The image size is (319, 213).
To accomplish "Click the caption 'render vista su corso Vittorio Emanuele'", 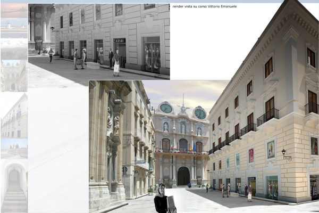I will [205, 6].
